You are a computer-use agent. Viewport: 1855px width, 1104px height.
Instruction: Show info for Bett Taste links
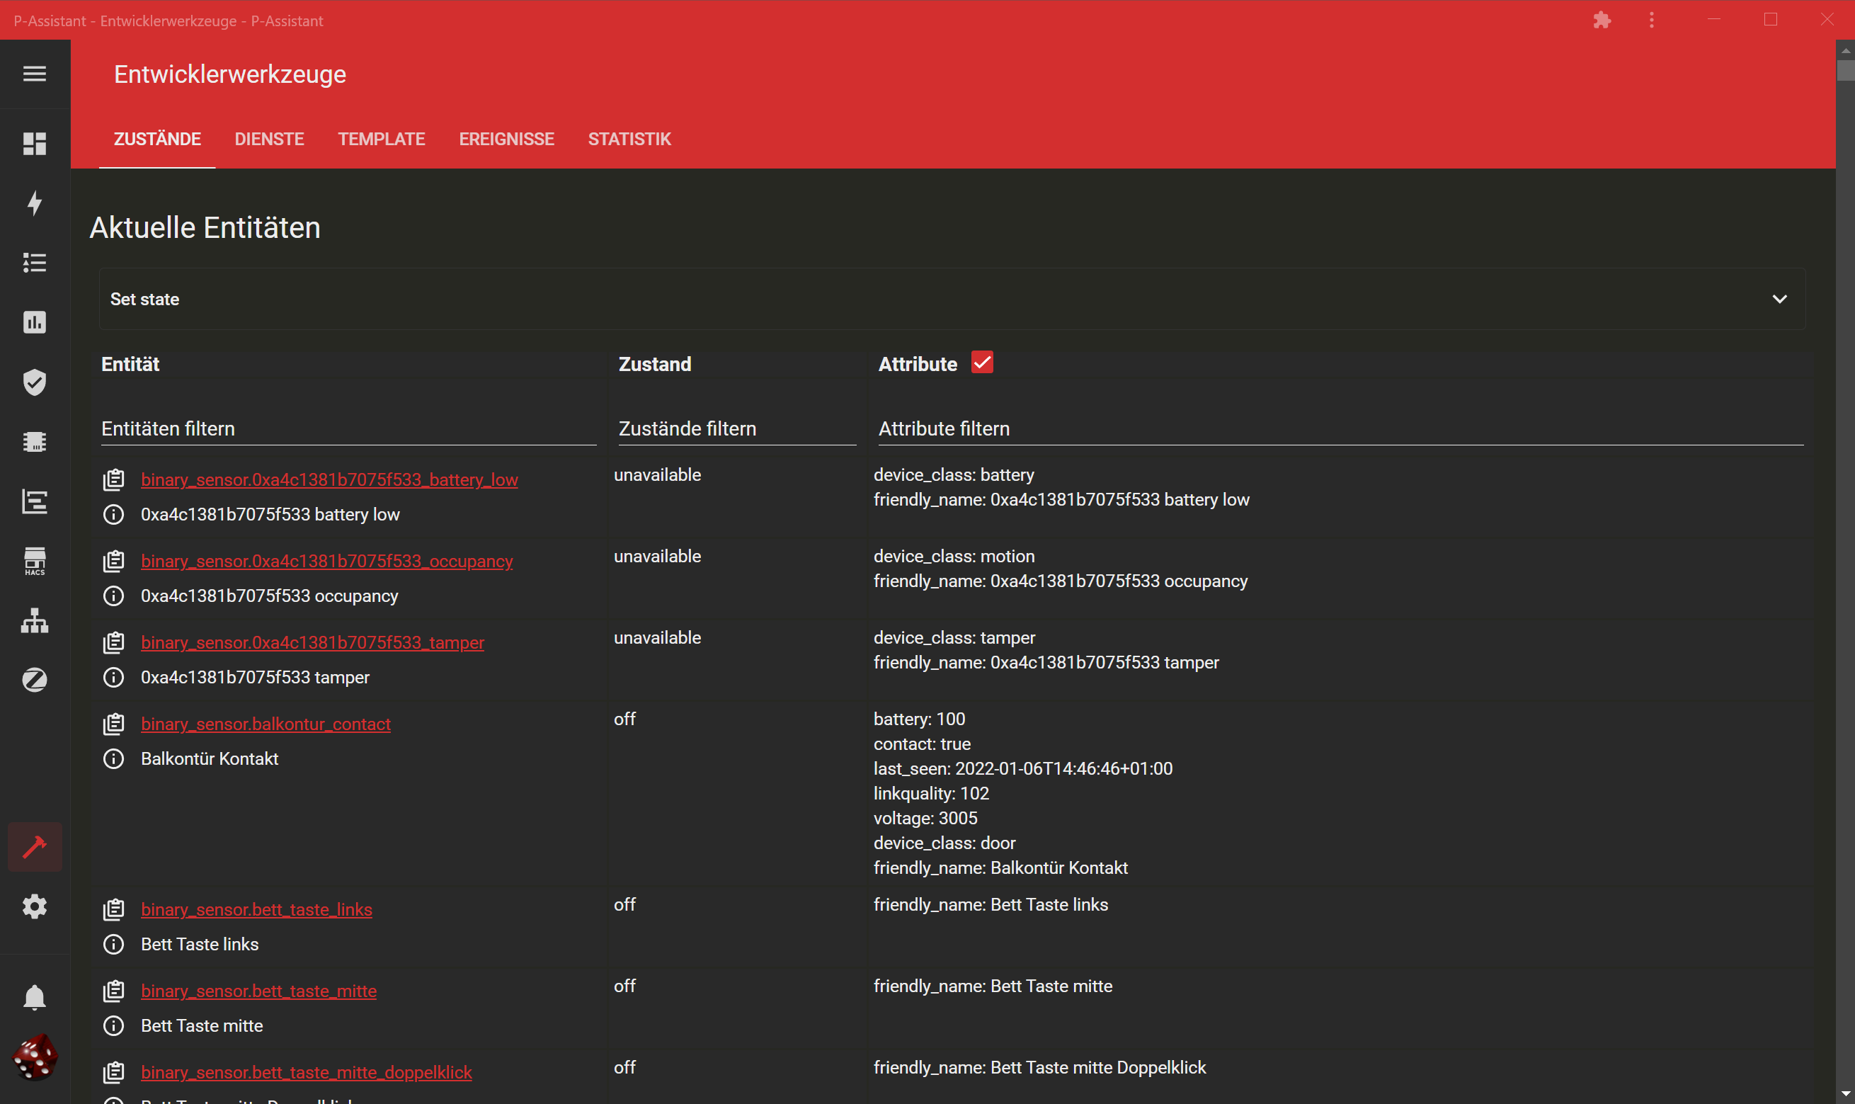[x=113, y=944]
